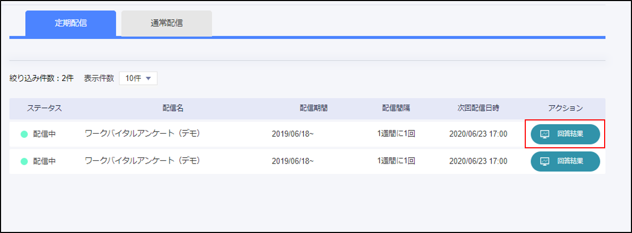The image size is (632, 233).
Task: Click the green status dot in the second row
Action: [24, 161]
